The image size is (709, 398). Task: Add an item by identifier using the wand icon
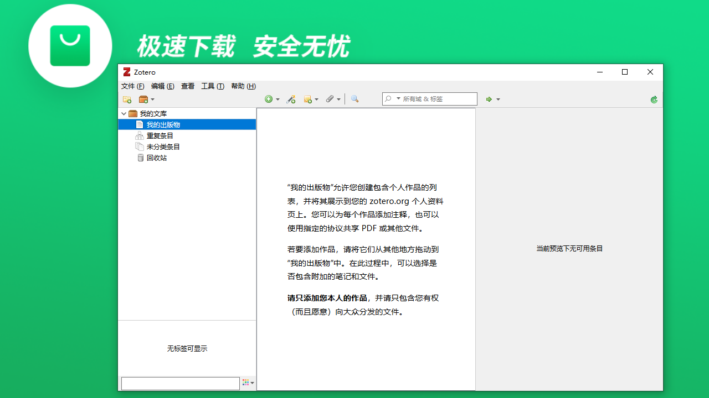(x=290, y=99)
